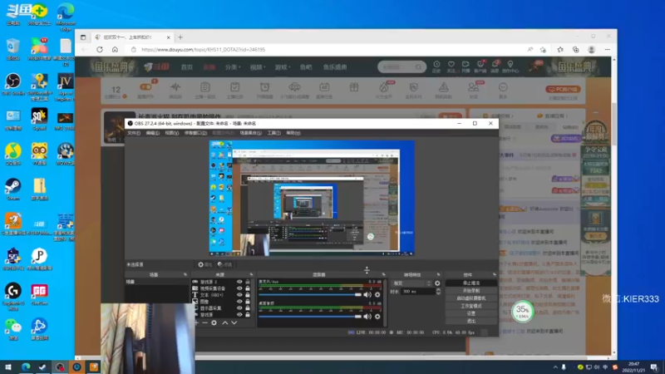Screen dimensions: 665x374
Task: Expand Douyu 游戏 dropdown in navigation
Action: click(x=283, y=67)
